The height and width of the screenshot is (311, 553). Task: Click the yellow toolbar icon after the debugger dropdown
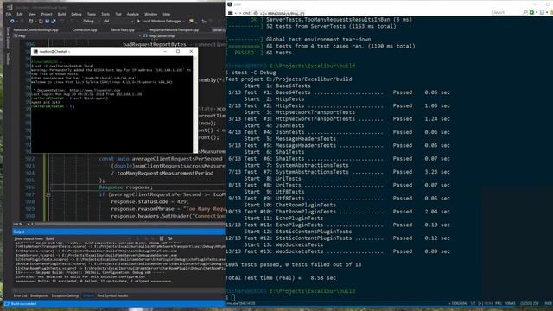[x=191, y=21]
